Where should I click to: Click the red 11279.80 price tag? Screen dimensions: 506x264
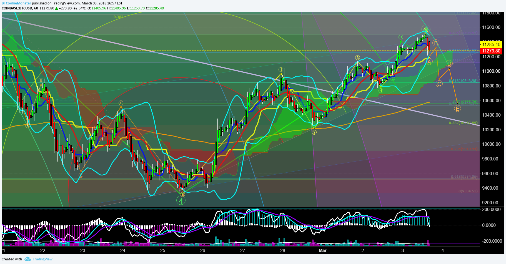[x=491, y=51]
